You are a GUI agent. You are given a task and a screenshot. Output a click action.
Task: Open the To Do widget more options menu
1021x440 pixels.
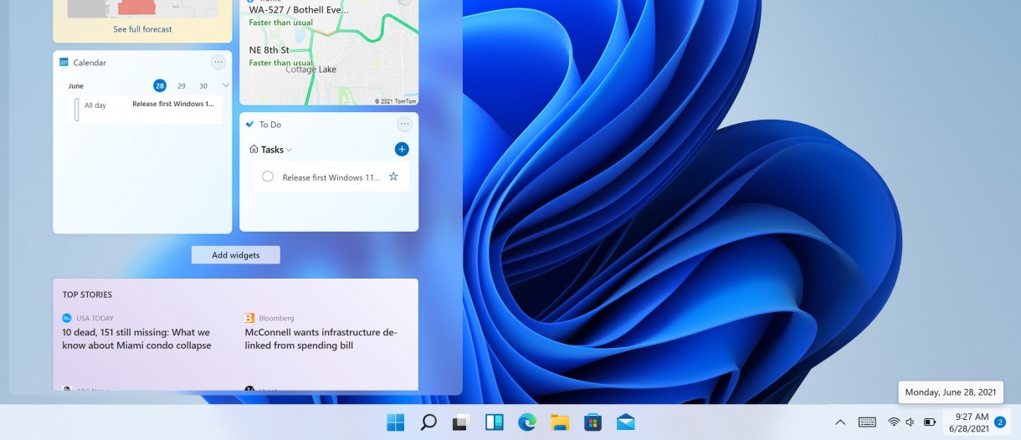coord(405,124)
